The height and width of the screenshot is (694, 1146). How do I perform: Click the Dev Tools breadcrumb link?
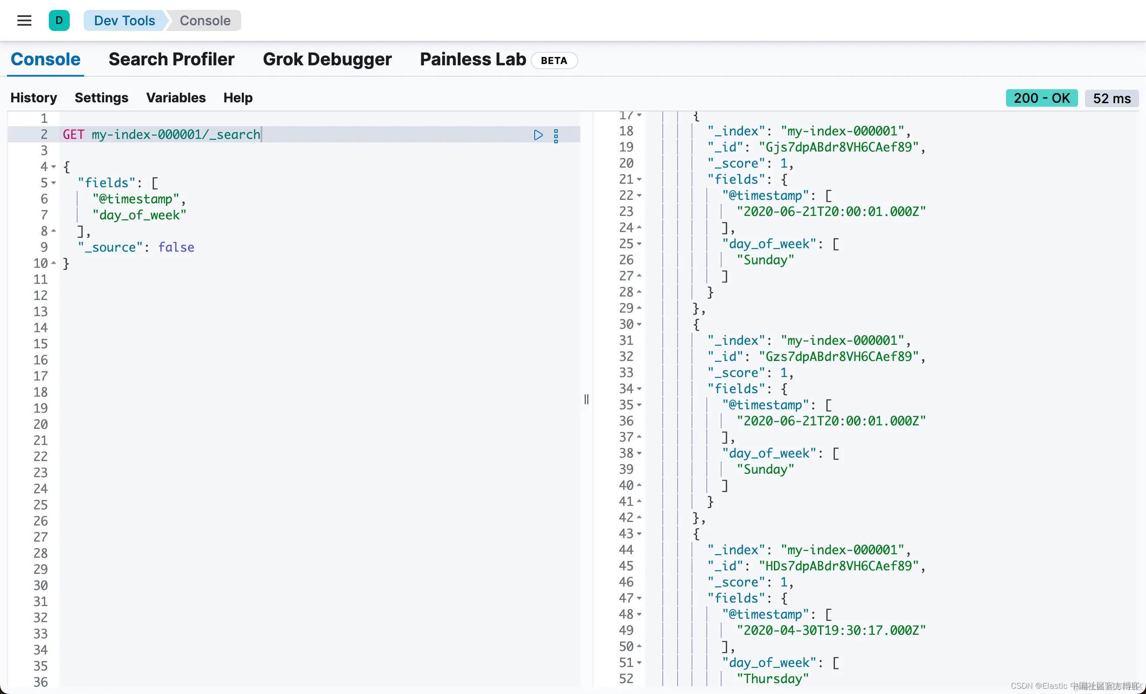pyautogui.click(x=124, y=20)
